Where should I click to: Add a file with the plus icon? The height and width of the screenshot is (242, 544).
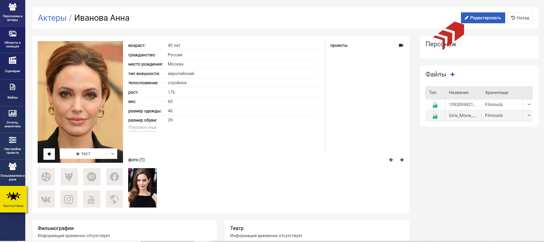click(452, 74)
